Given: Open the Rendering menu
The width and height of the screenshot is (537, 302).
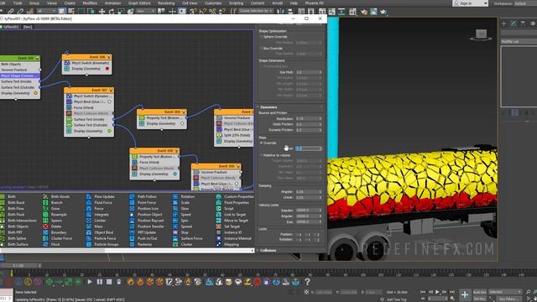Looking at the screenshot, I should 166,3.
